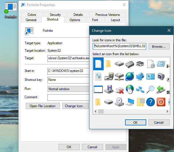
Task: Open the Run window mode dropdown
Action: pyautogui.click(x=68, y=89)
